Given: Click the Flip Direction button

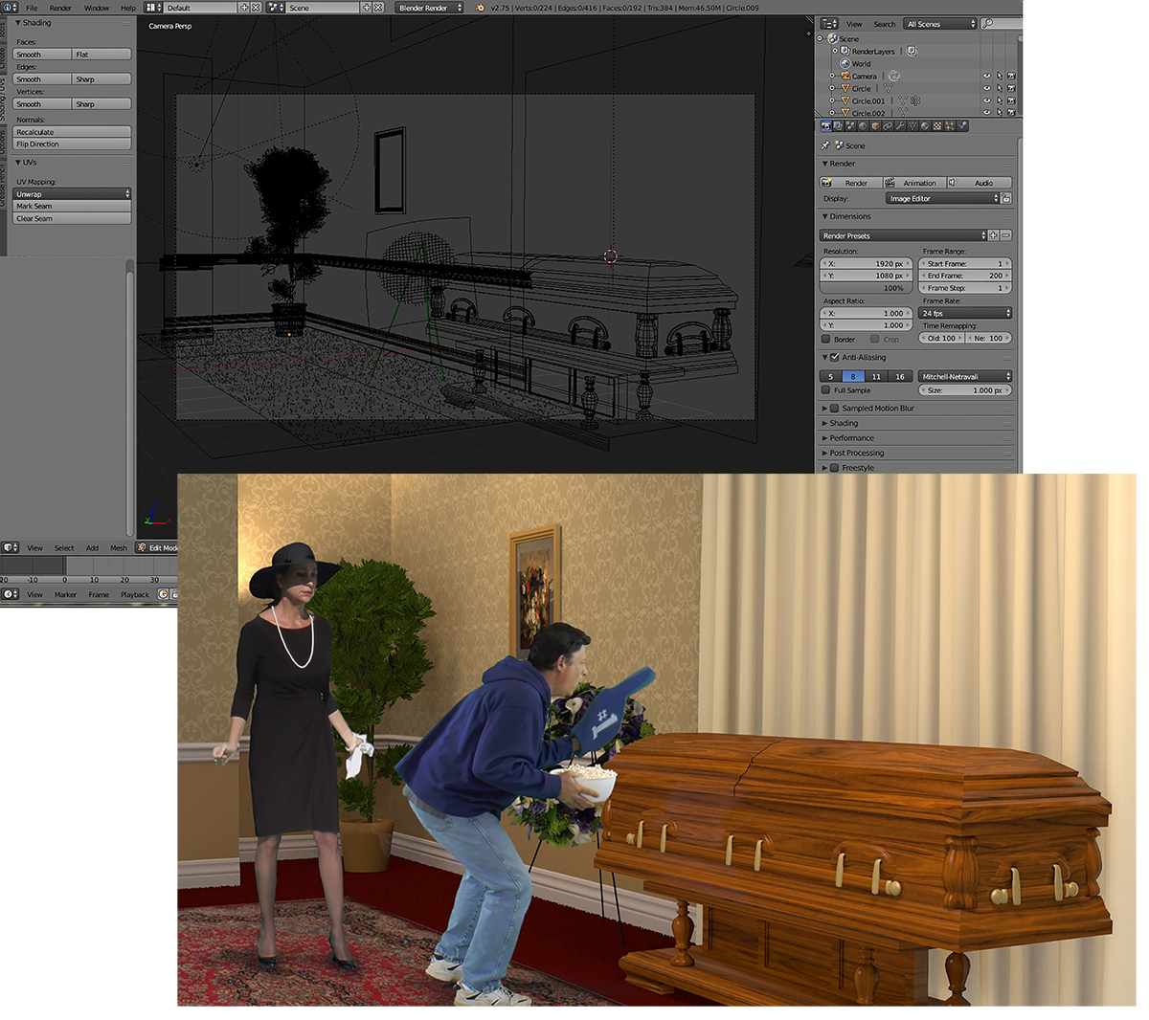Looking at the screenshot, I should [72, 144].
